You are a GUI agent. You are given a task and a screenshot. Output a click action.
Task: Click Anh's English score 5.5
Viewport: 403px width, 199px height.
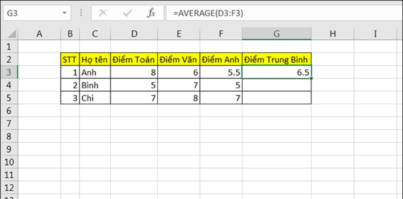click(221, 72)
